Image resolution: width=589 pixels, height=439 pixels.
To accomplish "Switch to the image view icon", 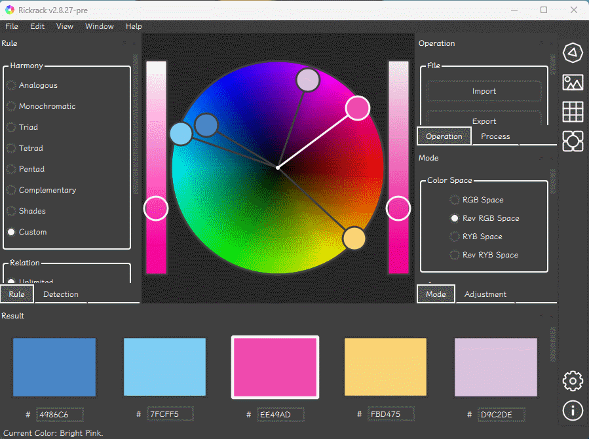I will point(573,83).
